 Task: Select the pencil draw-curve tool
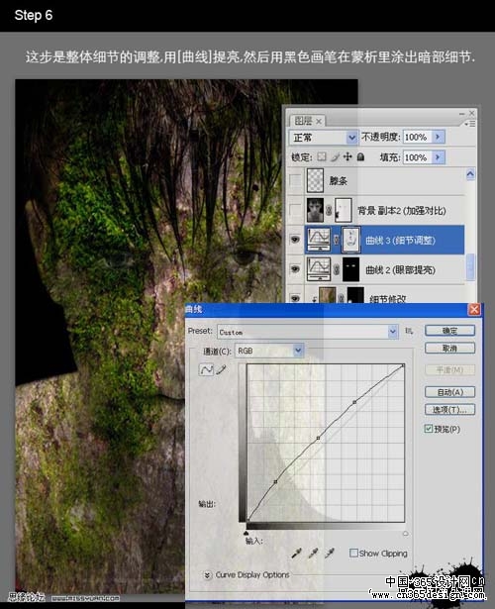pos(221,369)
